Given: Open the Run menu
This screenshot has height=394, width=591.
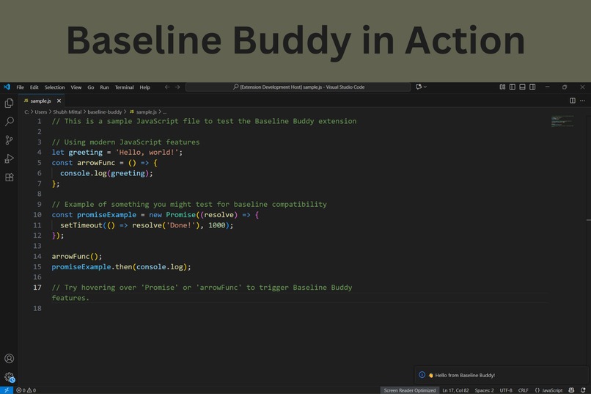Looking at the screenshot, I should coord(104,87).
